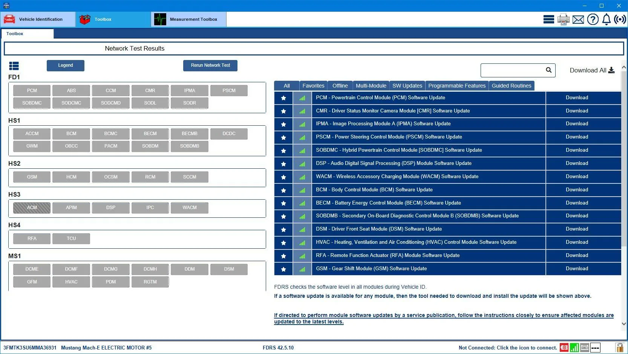Open the envelope mail icon
Image resolution: width=628 pixels, height=354 pixels.
[x=578, y=20]
